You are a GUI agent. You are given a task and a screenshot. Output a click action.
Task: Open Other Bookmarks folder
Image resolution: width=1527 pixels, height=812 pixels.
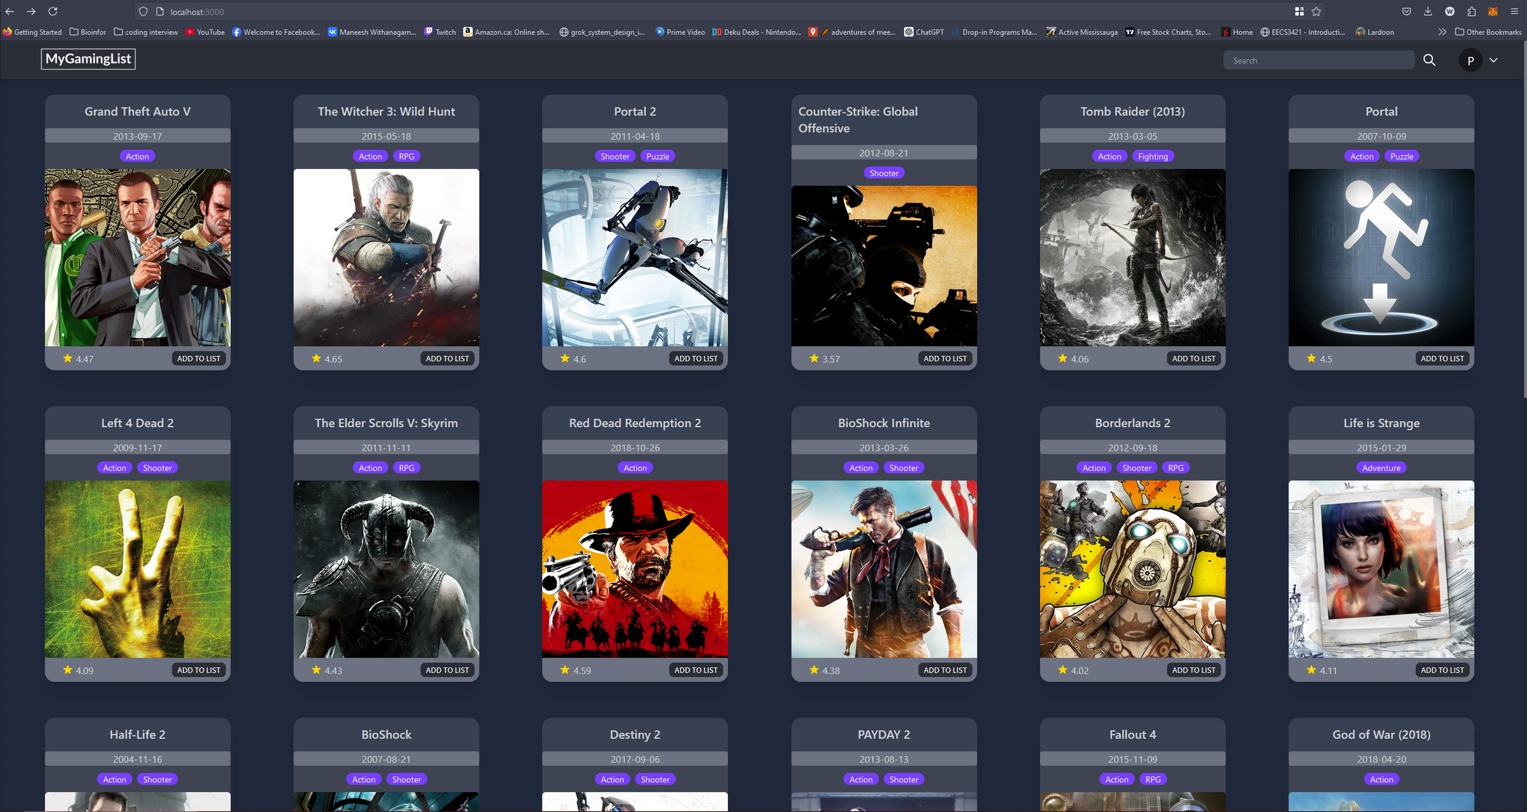(x=1488, y=32)
